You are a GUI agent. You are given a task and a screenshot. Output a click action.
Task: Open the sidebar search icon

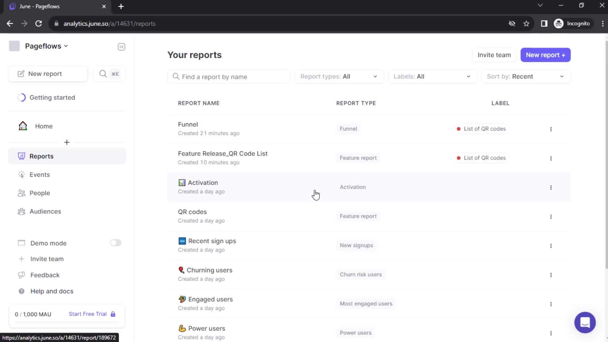click(x=103, y=74)
